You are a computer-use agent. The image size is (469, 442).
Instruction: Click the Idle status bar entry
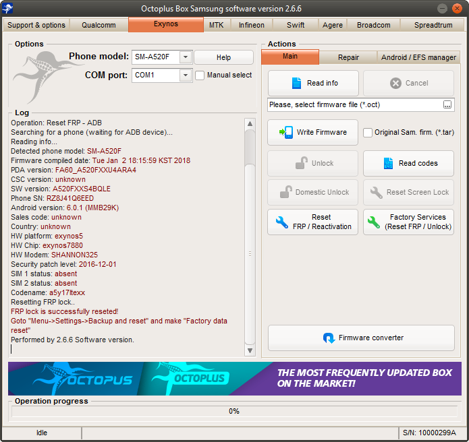pyautogui.click(x=42, y=433)
